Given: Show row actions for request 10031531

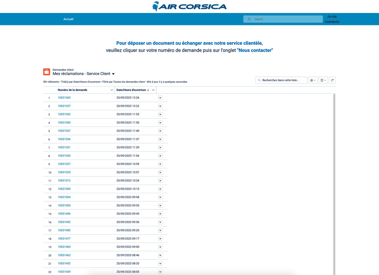Looking at the screenshot, I should pyautogui.click(x=160, y=148).
